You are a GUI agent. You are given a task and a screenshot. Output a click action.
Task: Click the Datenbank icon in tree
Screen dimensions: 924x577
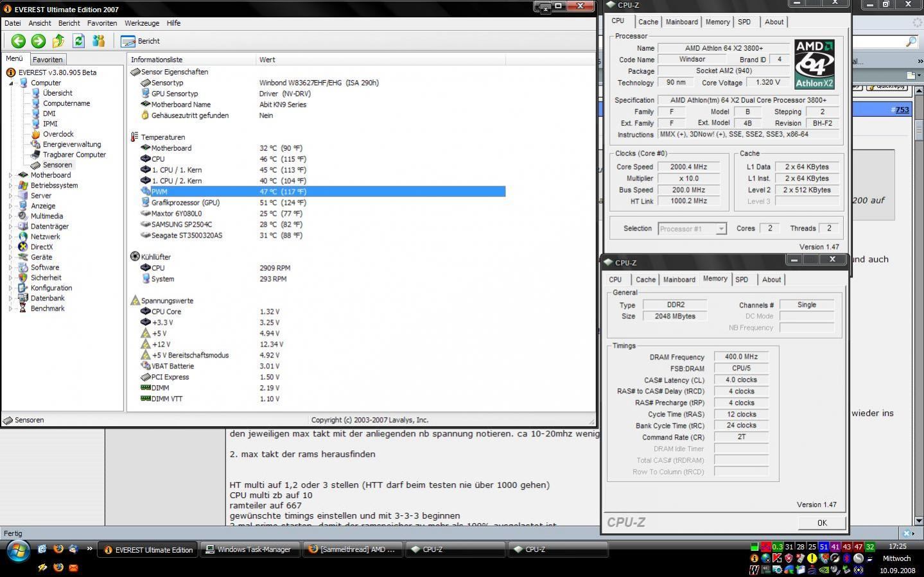point(23,298)
